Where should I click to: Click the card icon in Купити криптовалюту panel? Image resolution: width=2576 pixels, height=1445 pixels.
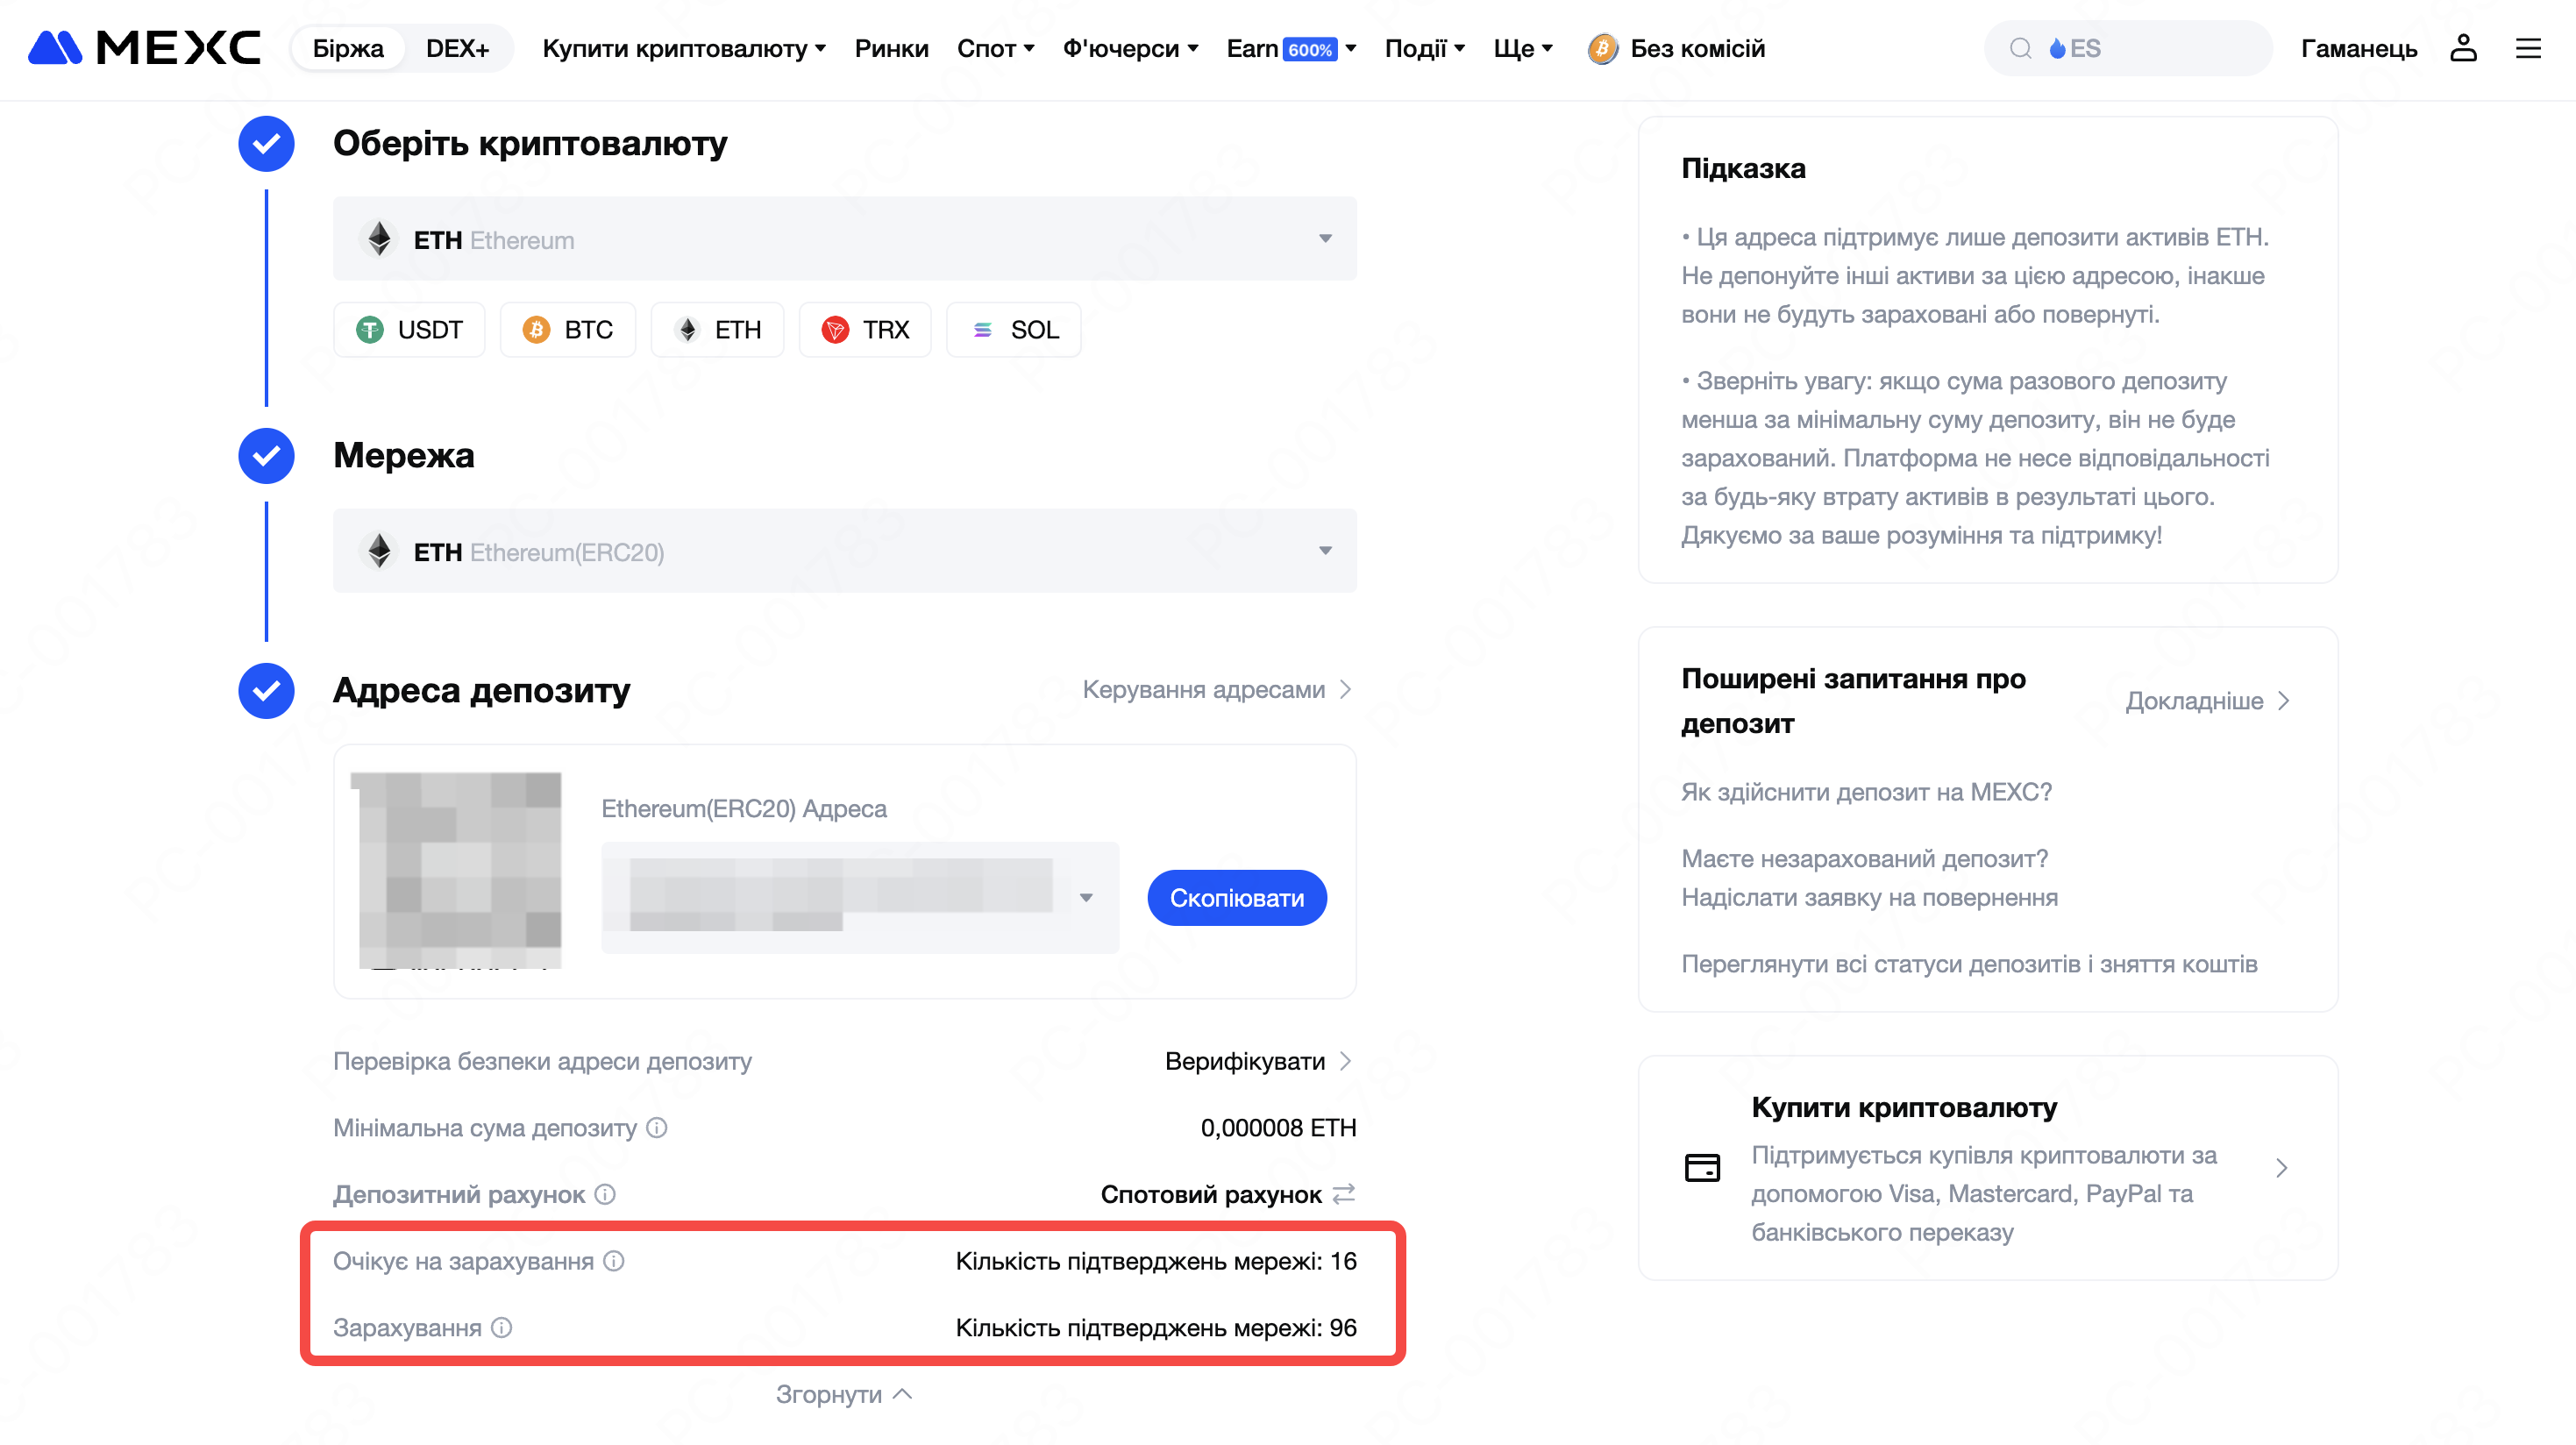pyautogui.click(x=1702, y=1167)
